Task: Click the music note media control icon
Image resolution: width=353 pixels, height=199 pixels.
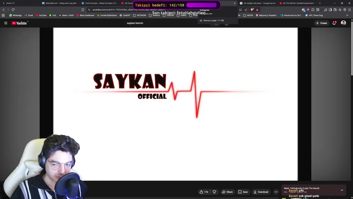Action: pyautogui.click(x=325, y=10)
